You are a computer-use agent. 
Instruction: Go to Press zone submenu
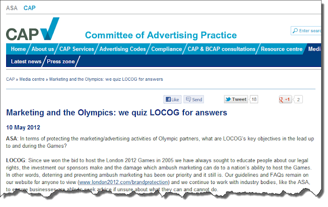[60, 61]
